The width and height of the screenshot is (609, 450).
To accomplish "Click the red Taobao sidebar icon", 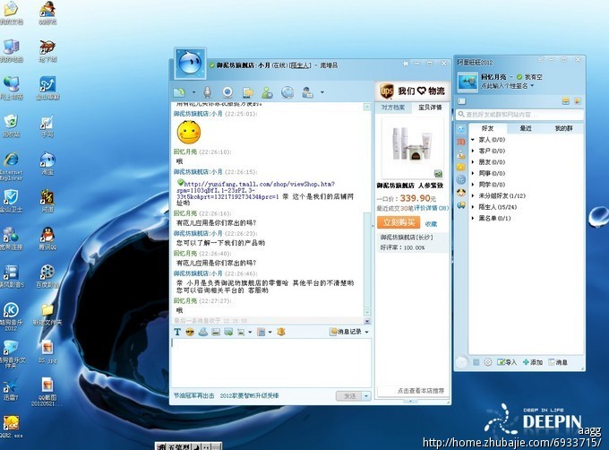I will pyautogui.click(x=461, y=142).
